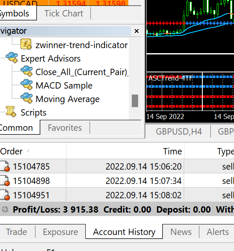Click the USDCAD symbol row
This screenshot has height=251, width=234.
tap(64, 3)
